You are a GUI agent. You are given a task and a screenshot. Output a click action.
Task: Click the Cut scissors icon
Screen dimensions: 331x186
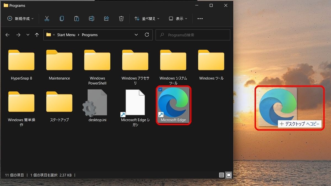pos(47,18)
